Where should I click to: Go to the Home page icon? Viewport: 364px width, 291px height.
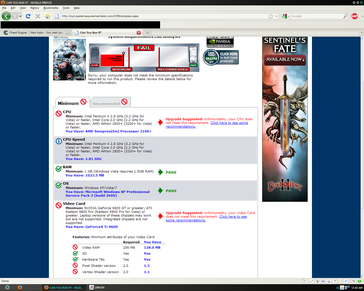(47, 16)
